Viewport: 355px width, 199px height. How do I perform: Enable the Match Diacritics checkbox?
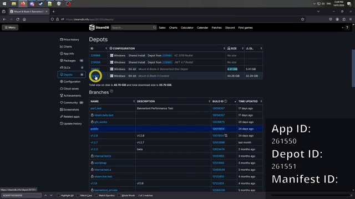click(x=97, y=195)
